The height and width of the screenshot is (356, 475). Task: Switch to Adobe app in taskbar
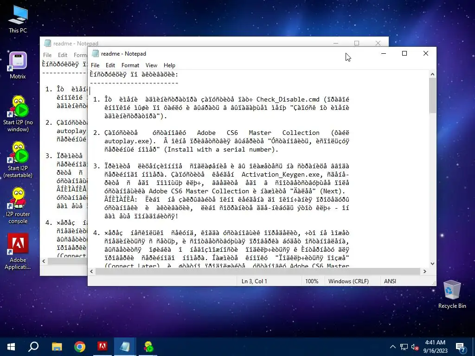point(103,347)
